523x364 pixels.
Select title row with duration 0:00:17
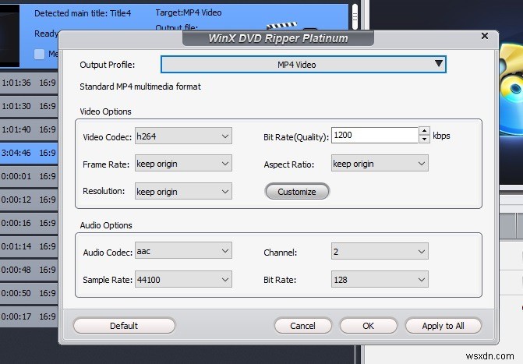[x=29, y=316]
